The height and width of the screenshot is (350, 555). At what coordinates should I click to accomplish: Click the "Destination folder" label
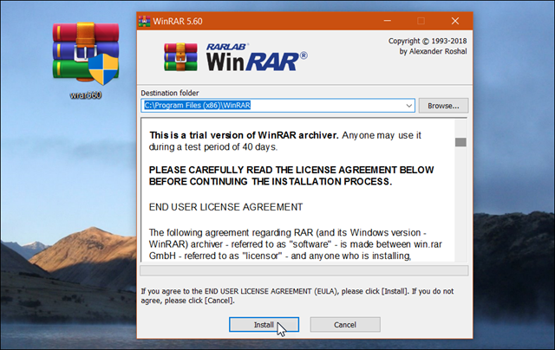[x=170, y=93]
